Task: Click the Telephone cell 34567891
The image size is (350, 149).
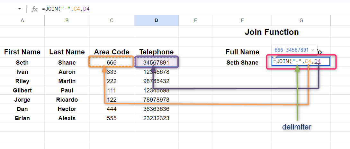Action: point(156,63)
